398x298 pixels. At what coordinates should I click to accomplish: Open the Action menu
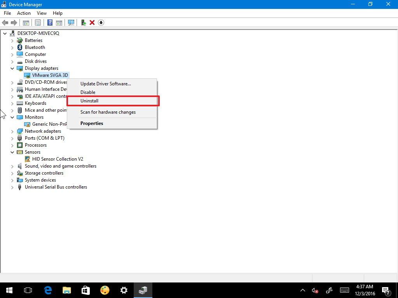24,13
